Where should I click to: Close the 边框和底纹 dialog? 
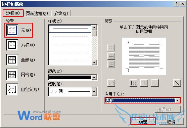[183, 4]
